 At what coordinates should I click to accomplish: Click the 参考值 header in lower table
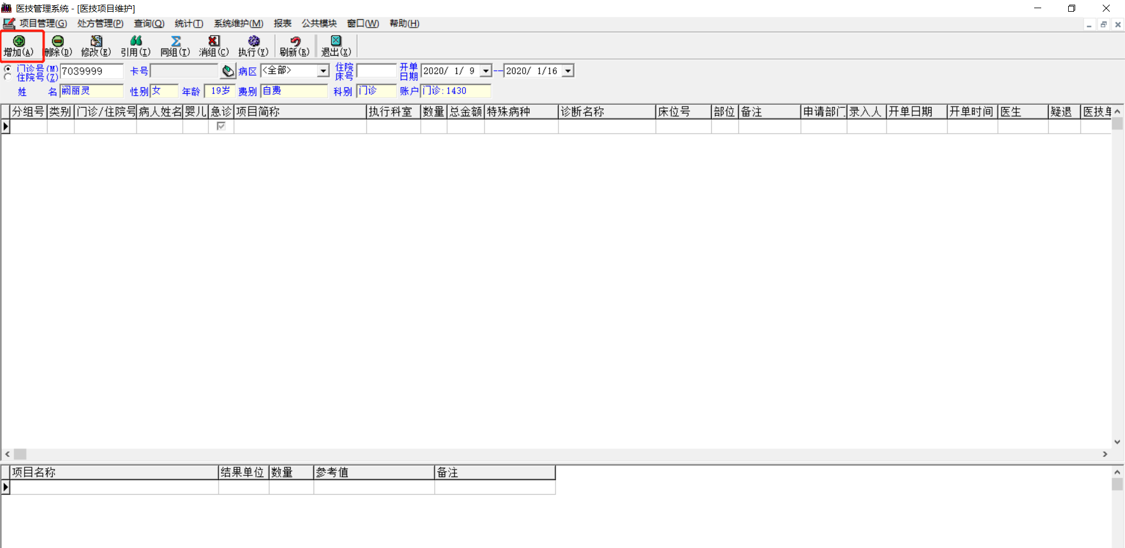click(x=374, y=472)
